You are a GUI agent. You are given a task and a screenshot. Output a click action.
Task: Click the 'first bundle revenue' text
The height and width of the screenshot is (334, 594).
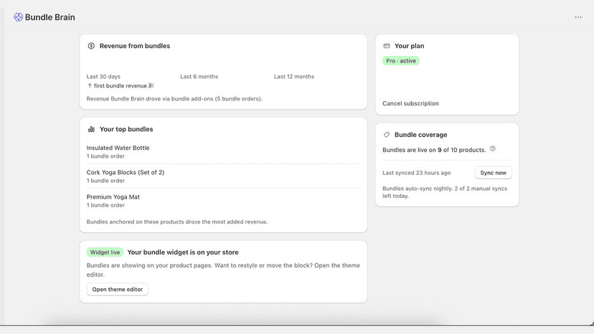pos(120,86)
